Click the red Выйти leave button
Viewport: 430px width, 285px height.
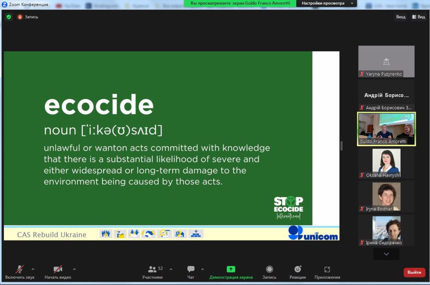(414, 272)
